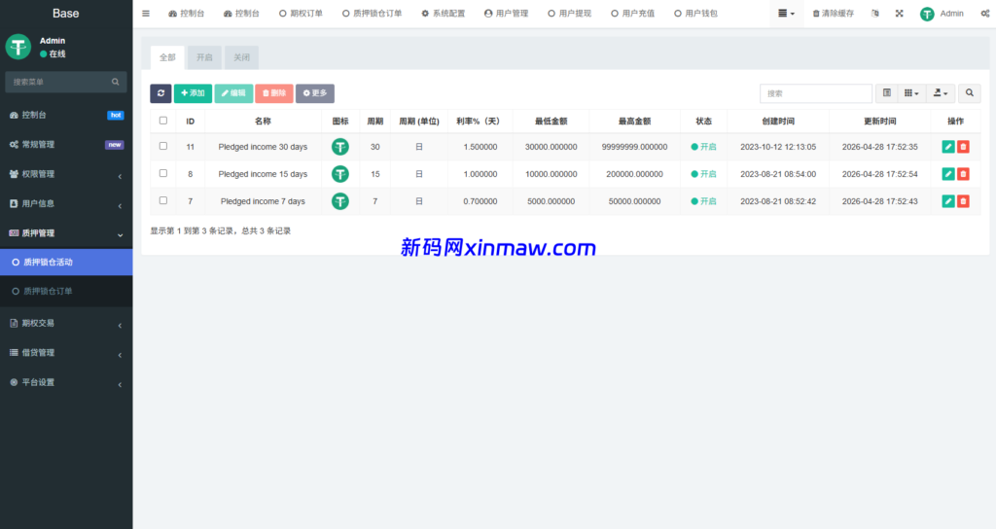Expand 期权交易 in the sidebar
The width and height of the screenshot is (996, 529).
[x=66, y=323]
